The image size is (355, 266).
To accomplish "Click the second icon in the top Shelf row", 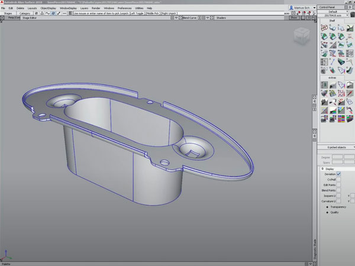I will pos(333,28).
